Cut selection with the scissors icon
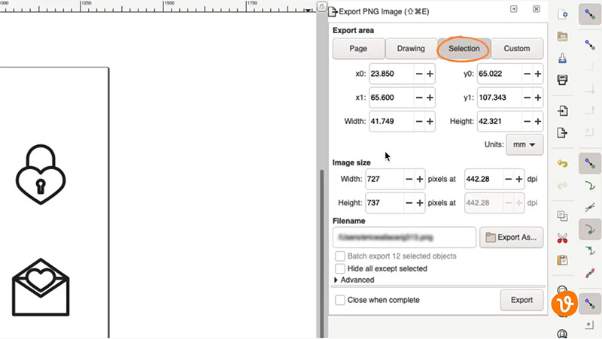602x339 pixels. click(x=562, y=238)
